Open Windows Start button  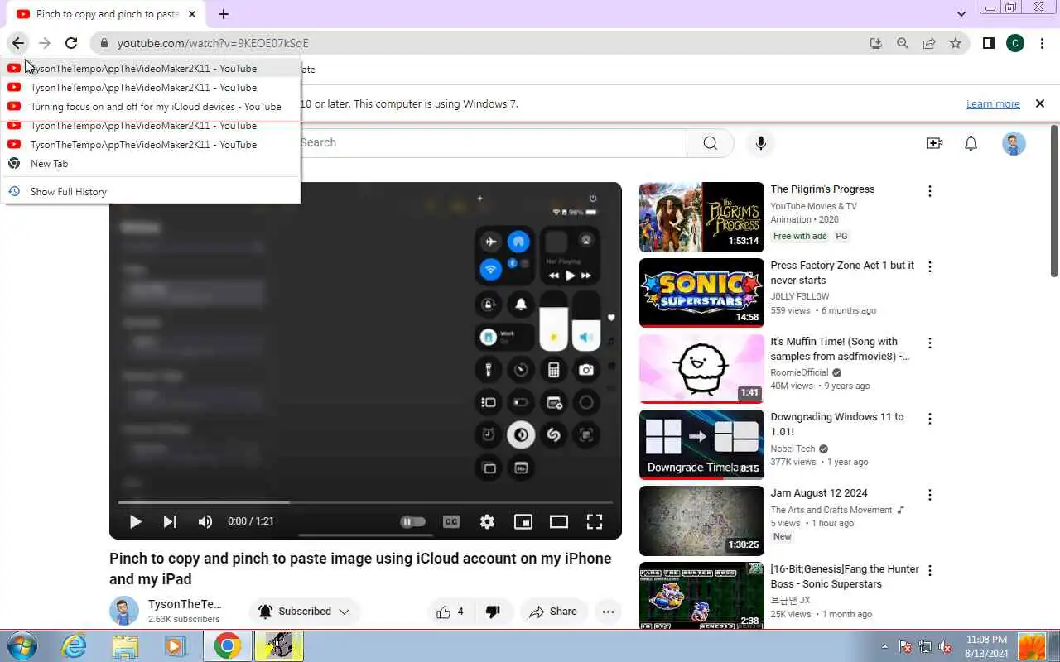click(21, 646)
